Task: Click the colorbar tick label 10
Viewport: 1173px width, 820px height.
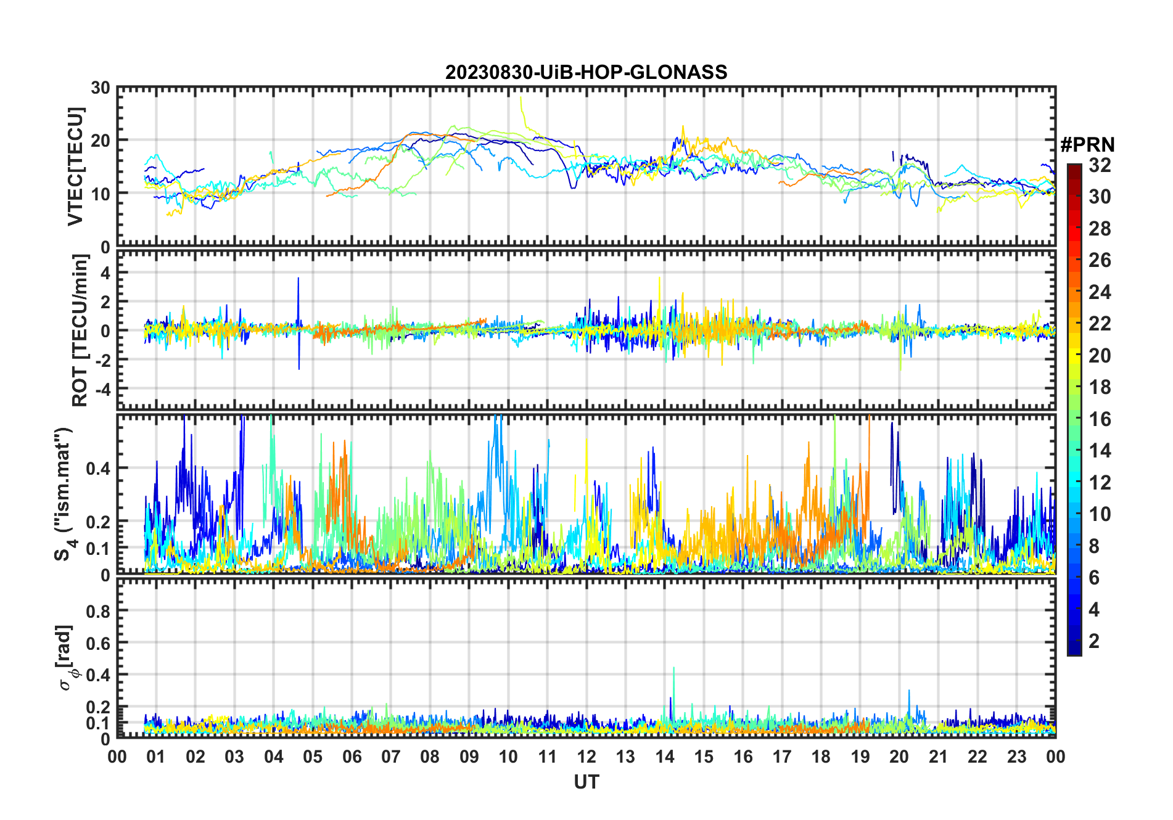Action: coord(1100,514)
